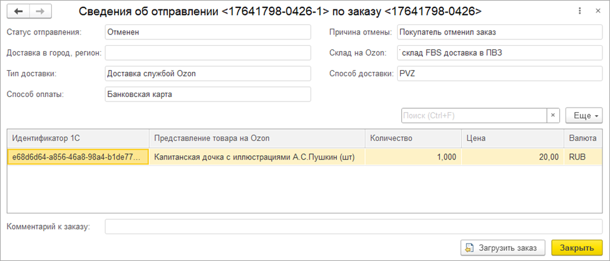610x261 pixels.
Task: Select the Капитанская дочка product cell
Action: point(257,157)
